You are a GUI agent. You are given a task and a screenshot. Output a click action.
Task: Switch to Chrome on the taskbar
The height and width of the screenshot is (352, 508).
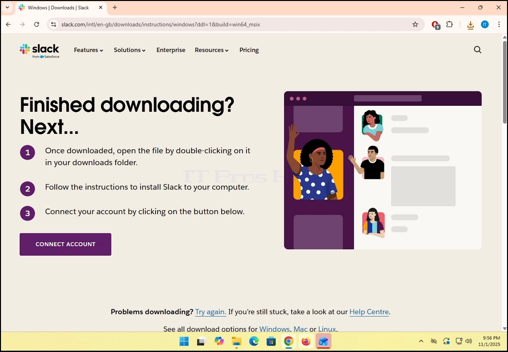point(289,341)
